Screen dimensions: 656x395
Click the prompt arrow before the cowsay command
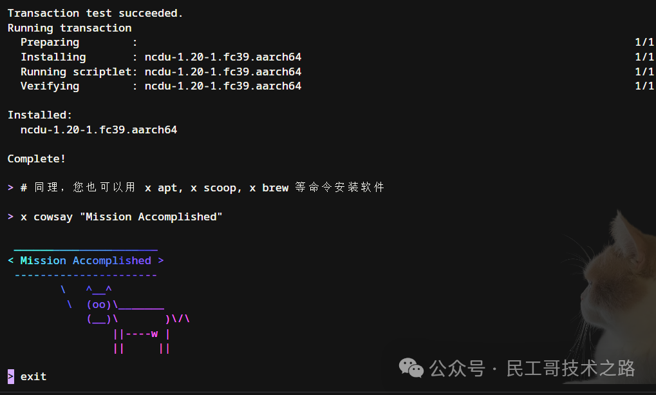point(10,217)
